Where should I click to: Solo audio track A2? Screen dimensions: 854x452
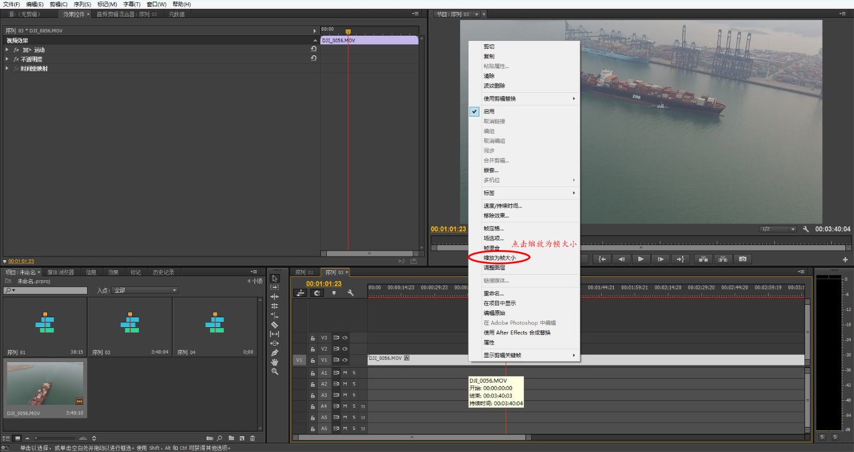(354, 384)
